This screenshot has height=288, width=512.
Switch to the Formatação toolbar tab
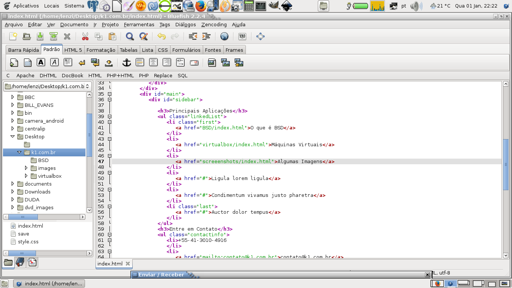[x=101, y=50]
